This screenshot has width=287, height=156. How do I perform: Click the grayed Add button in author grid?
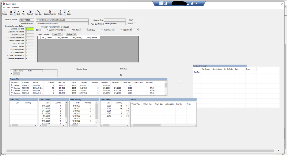pyautogui.click(x=17, y=74)
